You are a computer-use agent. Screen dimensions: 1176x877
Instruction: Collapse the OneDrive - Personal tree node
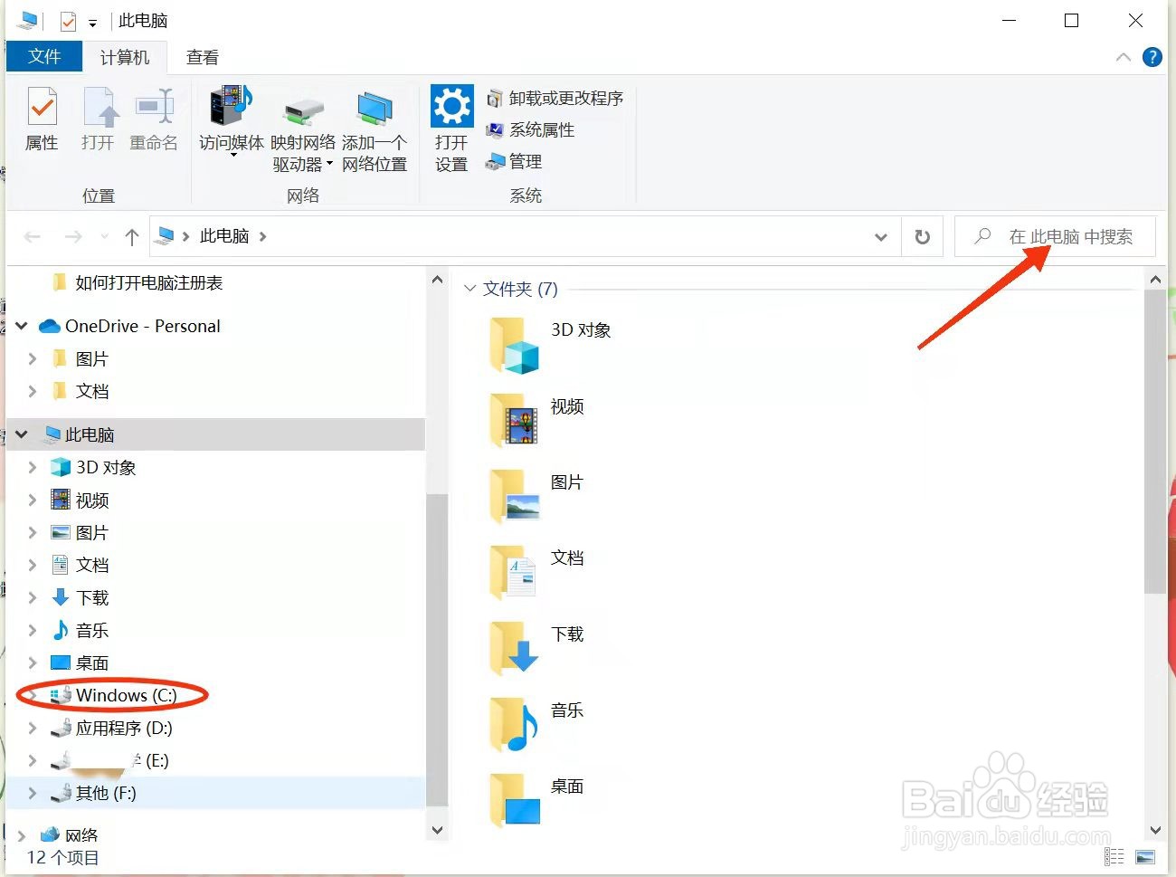21,326
